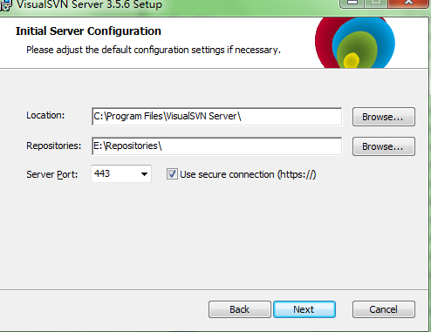
Task: Click the VisualSVN installer icon in title bar
Action: coord(5,4)
